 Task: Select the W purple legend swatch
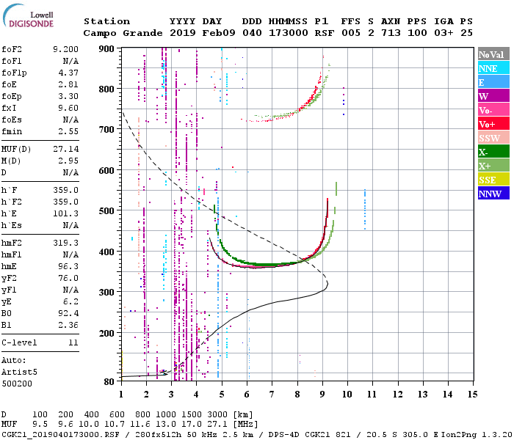pos(493,95)
